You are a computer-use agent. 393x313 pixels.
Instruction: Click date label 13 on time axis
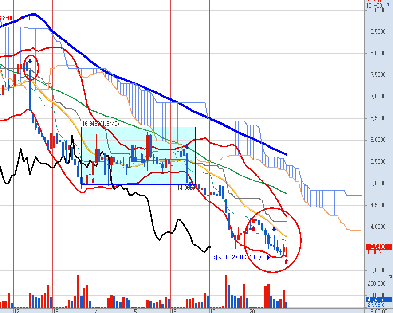pos(55,311)
